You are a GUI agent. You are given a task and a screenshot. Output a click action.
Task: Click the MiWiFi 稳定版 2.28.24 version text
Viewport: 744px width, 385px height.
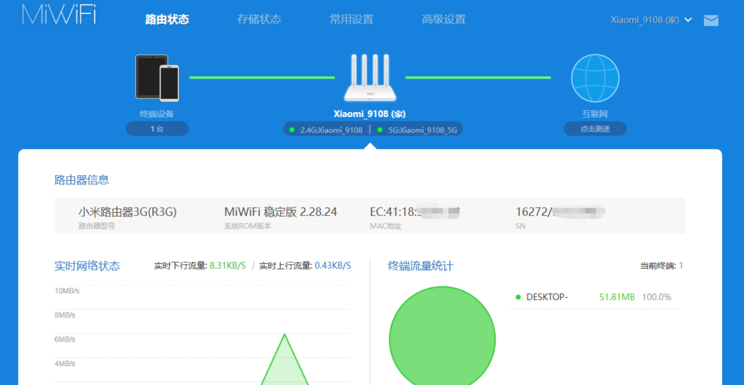[280, 212]
